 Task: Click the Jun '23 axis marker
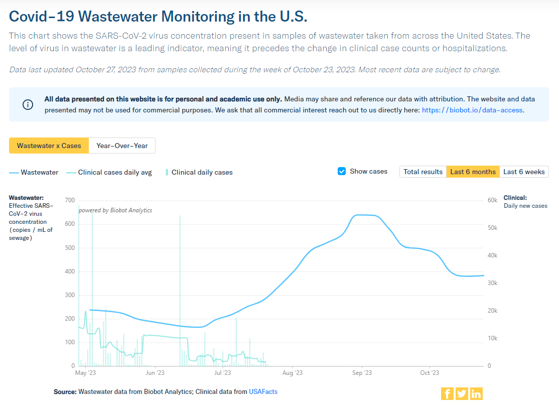155,373
